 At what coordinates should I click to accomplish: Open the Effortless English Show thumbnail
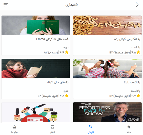pyautogui.click(x=107, y=112)
